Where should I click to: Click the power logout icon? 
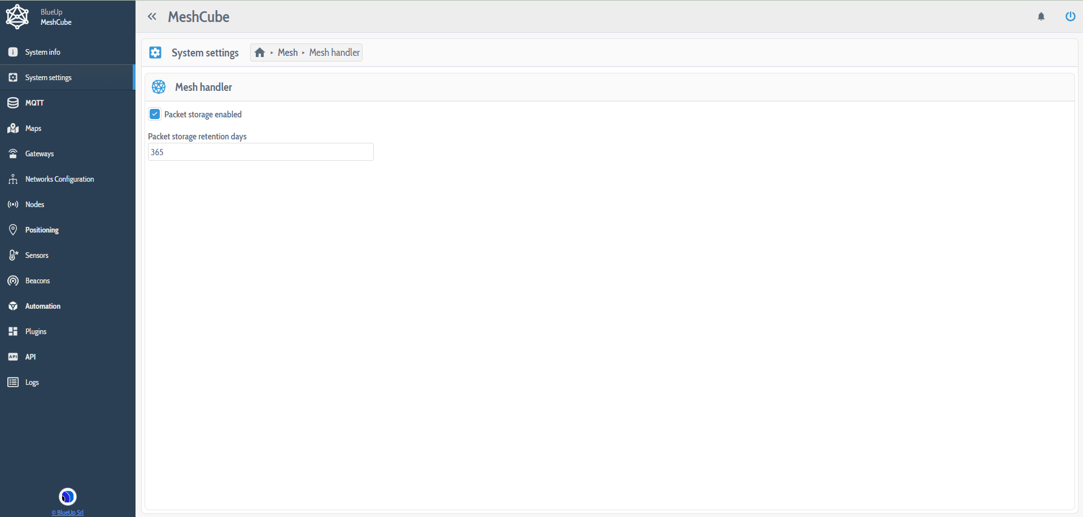pos(1070,16)
